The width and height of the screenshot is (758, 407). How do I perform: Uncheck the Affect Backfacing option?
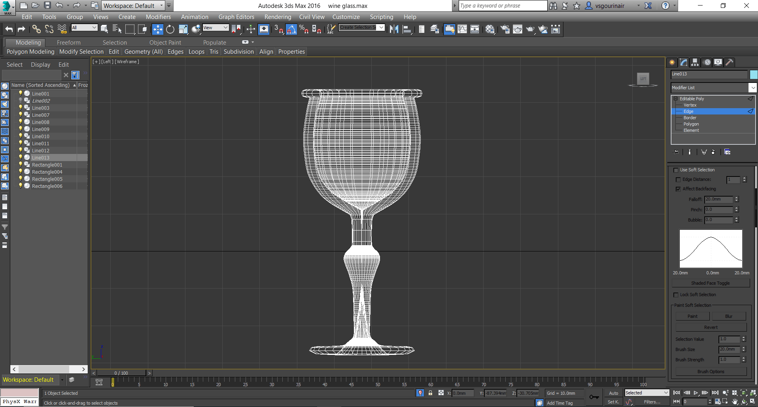(678, 189)
